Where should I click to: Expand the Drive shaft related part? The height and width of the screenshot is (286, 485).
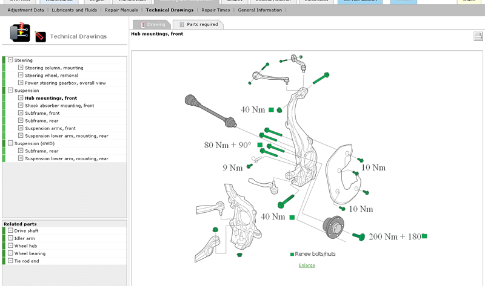[x=10, y=230]
